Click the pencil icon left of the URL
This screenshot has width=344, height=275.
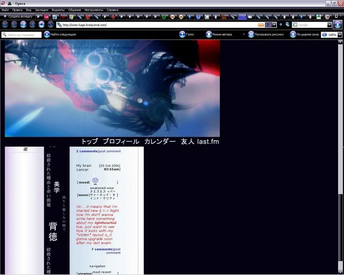point(59,25)
